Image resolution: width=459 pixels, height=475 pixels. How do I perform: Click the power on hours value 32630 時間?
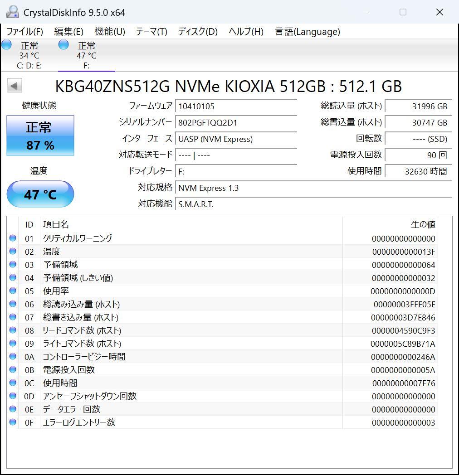pos(419,172)
